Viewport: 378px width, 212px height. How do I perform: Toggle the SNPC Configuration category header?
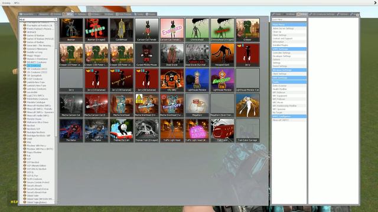[289, 117]
